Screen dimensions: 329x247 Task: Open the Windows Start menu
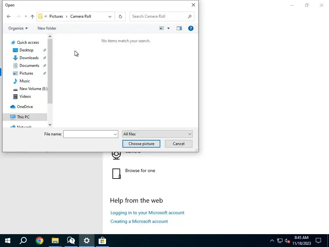(8, 241)
